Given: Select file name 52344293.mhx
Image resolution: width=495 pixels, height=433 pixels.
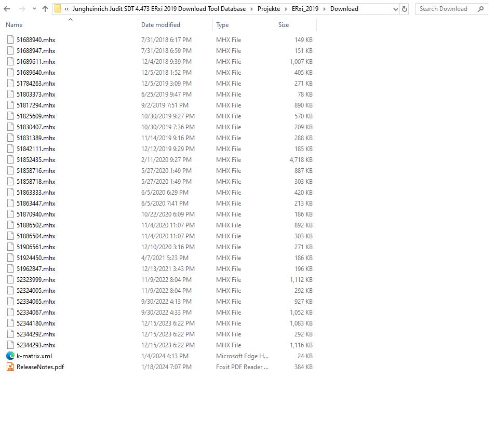Looking at the screenshot, I should point(36,345).
